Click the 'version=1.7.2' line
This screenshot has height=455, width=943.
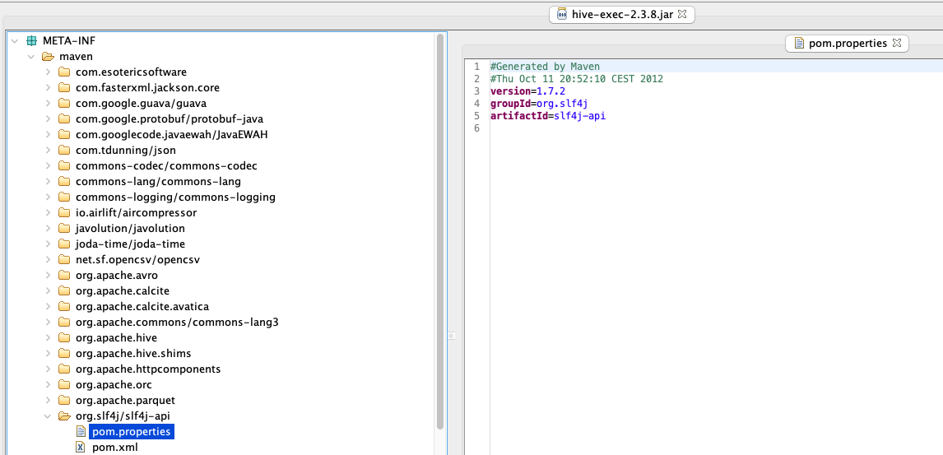pyautogui.click(x=528, y=91)
